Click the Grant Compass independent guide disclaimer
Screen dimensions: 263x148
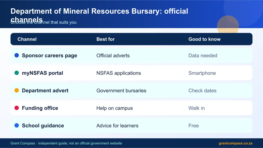click(66, 143)
